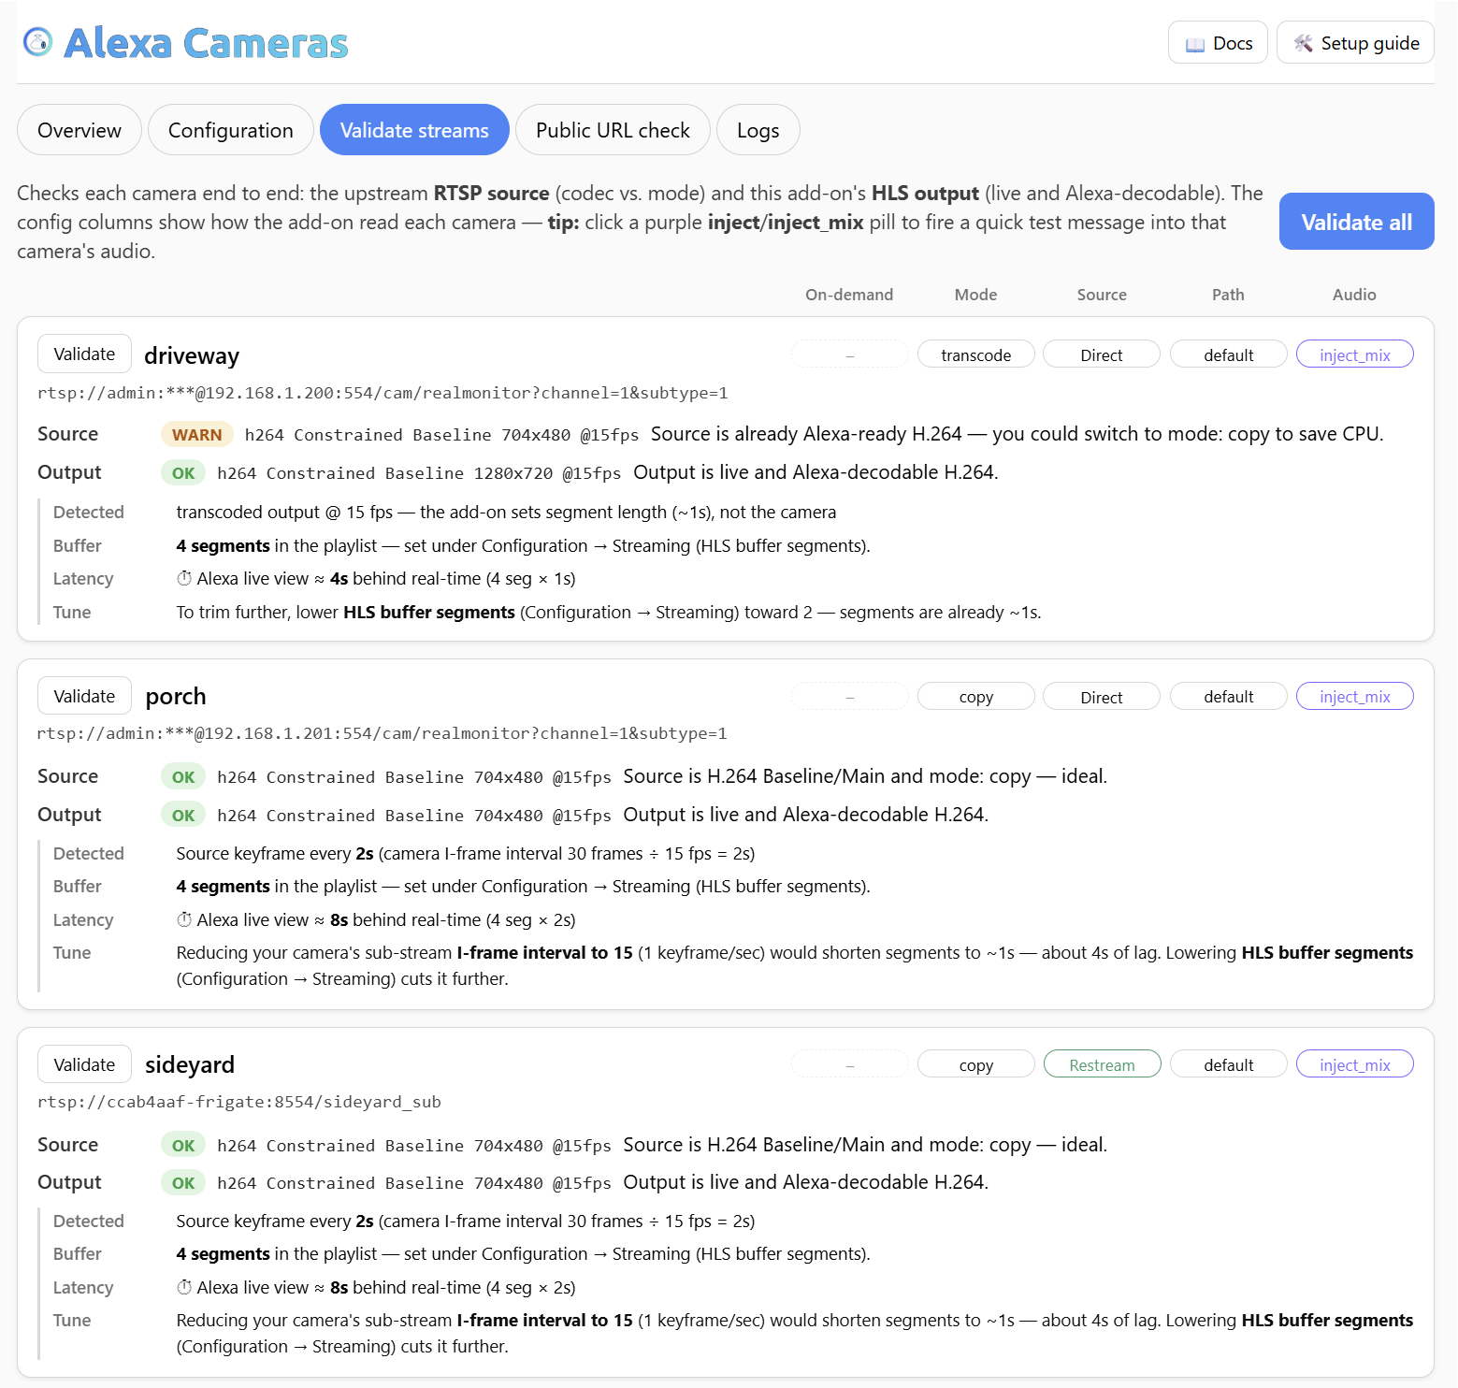The height and width of the screenshot is (1388, 1458).
Task: Click the stopwatch icon in sideyard Latency row
Action: tap(184, 1288)
